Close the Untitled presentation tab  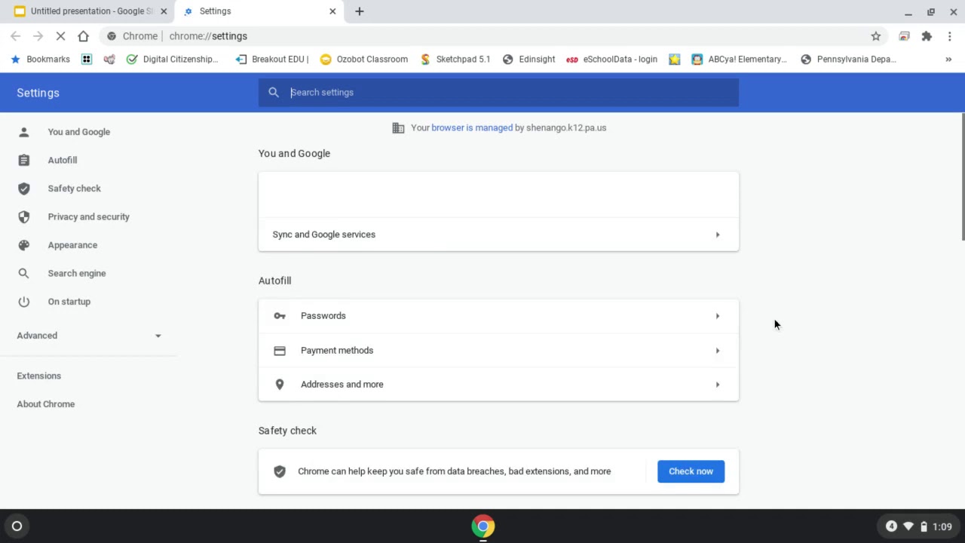click(164, 11)
